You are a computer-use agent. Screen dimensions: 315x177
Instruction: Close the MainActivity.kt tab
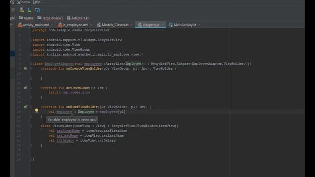(x=199, y=25)
